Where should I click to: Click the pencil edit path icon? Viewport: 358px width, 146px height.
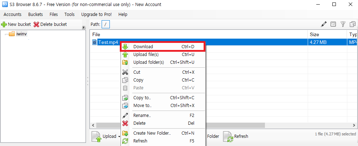point(324,24)
